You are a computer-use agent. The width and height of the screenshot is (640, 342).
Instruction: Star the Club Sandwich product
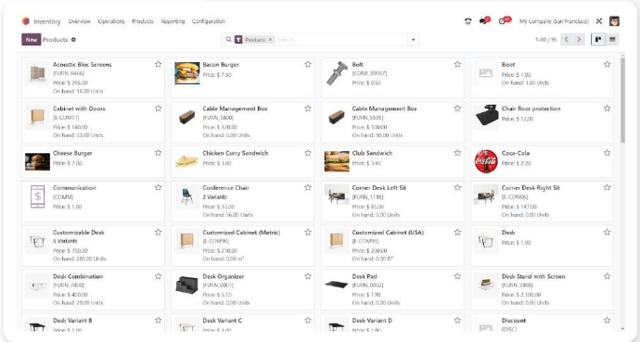click(457, 153)
